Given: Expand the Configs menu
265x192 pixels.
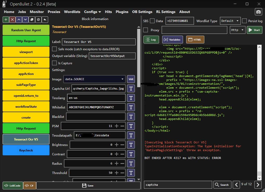Looking at the screenshot, I should pyautogui.click(x=92, y=12).
